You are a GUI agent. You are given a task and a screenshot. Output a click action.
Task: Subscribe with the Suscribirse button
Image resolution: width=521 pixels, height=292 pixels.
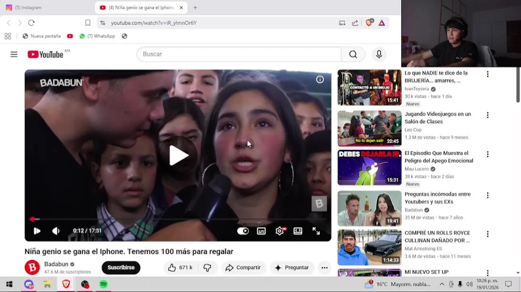coord(121,268)
